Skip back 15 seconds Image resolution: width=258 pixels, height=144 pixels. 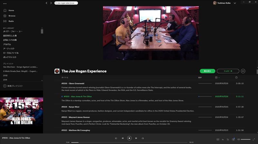point(116,138)
